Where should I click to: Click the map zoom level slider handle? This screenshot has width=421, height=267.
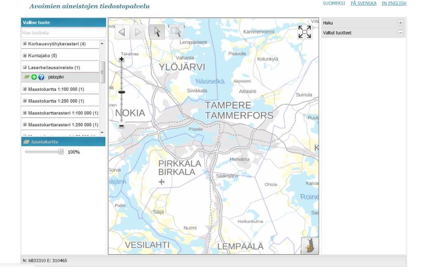[122, 92]
